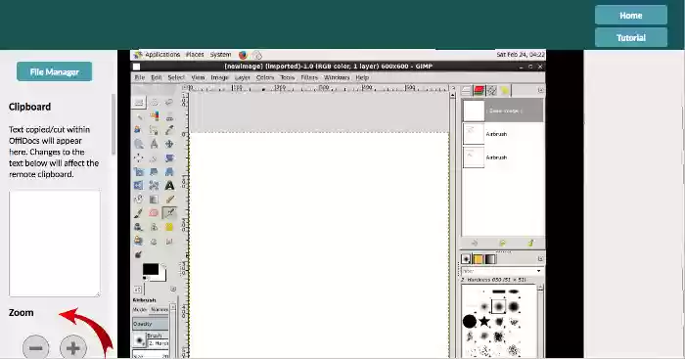Select the Ellipse Select tool
Image resolution: width=685 pixels, height=359 pixels.
pyautogui.click(x=154, y=102)
